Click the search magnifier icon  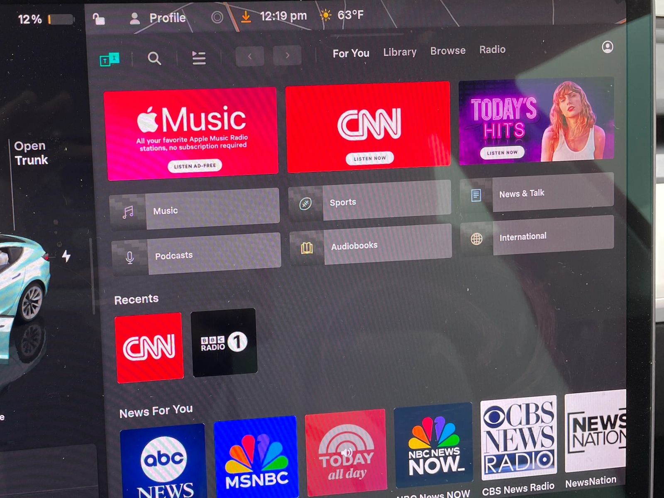[154, 59]
